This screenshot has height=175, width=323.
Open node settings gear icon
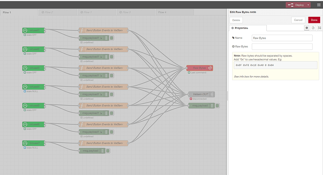[x=307, y=28]
